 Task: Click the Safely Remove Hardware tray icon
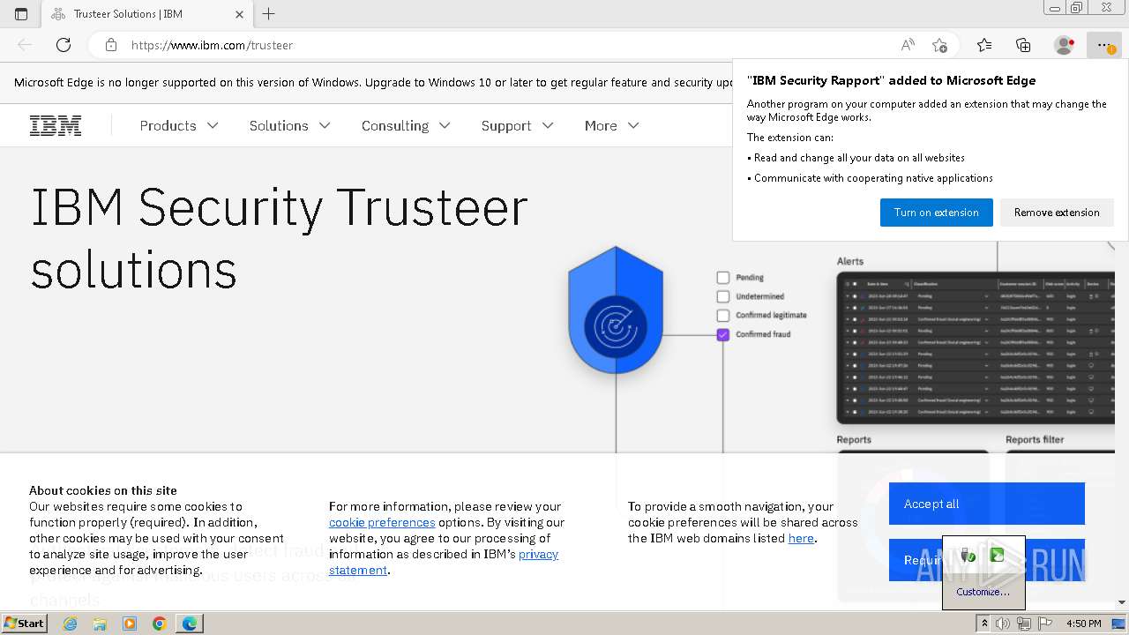968,555
